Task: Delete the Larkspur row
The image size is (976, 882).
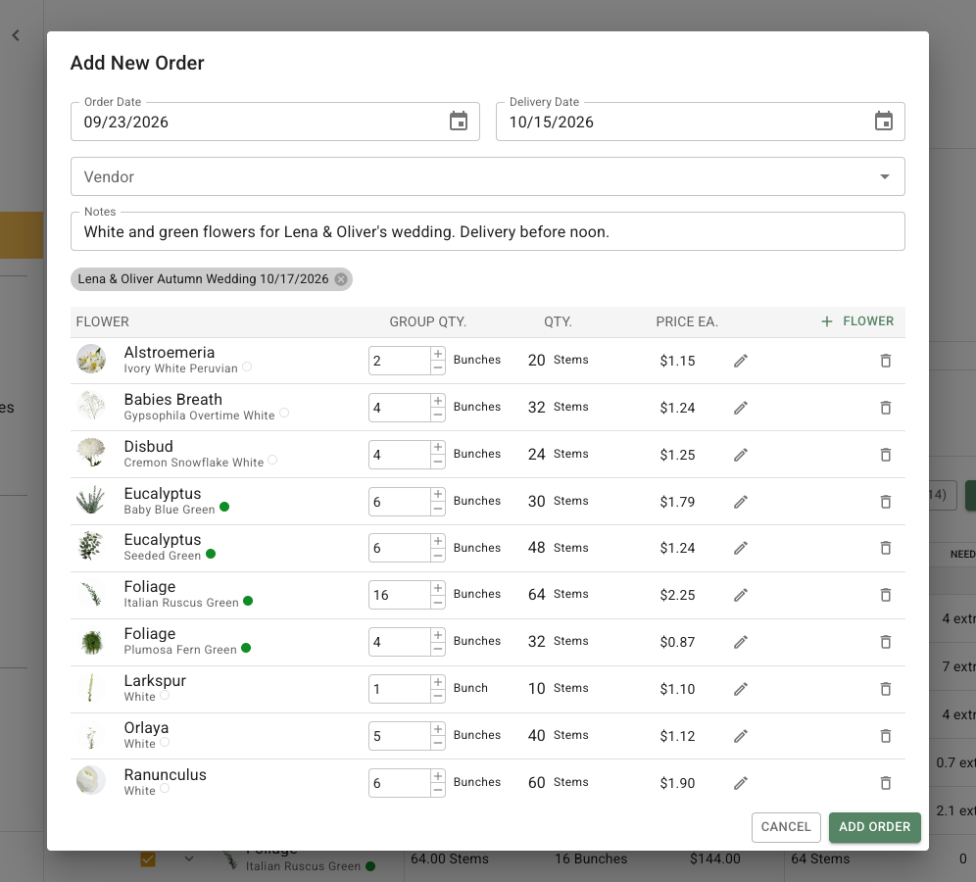Action: (x=886, y=689)
